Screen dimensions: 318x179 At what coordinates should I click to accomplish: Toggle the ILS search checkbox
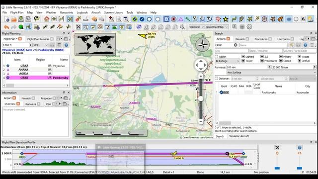click(262, 56)
